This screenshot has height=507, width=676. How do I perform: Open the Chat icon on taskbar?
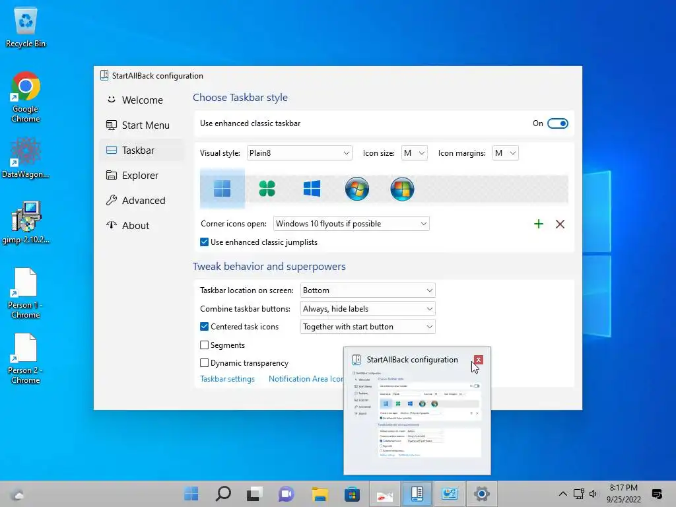(x=286, y=494)
